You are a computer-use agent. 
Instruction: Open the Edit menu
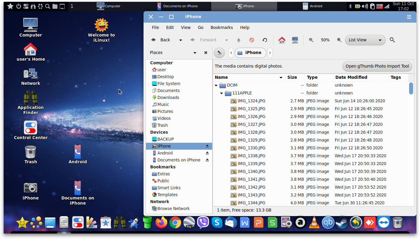tap(170, 27)
